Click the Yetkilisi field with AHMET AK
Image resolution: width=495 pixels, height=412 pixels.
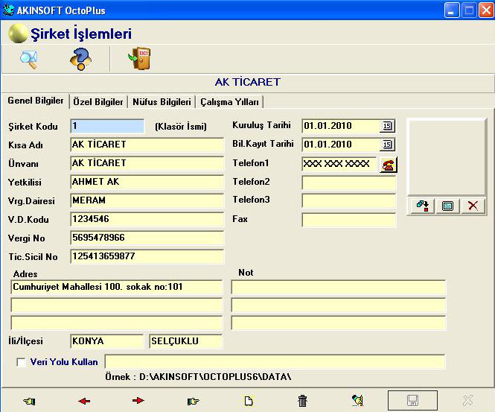pyautogui.click(x=147, y=182)
